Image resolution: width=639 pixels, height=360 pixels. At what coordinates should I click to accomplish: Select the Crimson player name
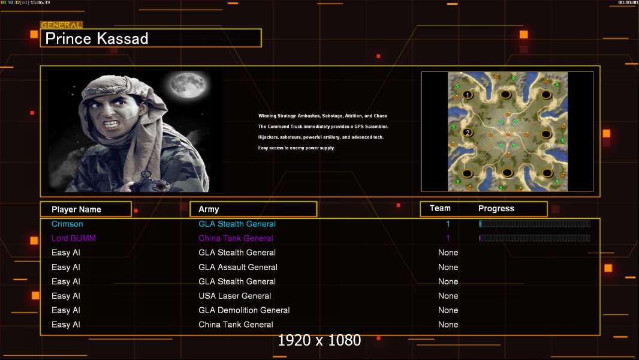(67, 224)
